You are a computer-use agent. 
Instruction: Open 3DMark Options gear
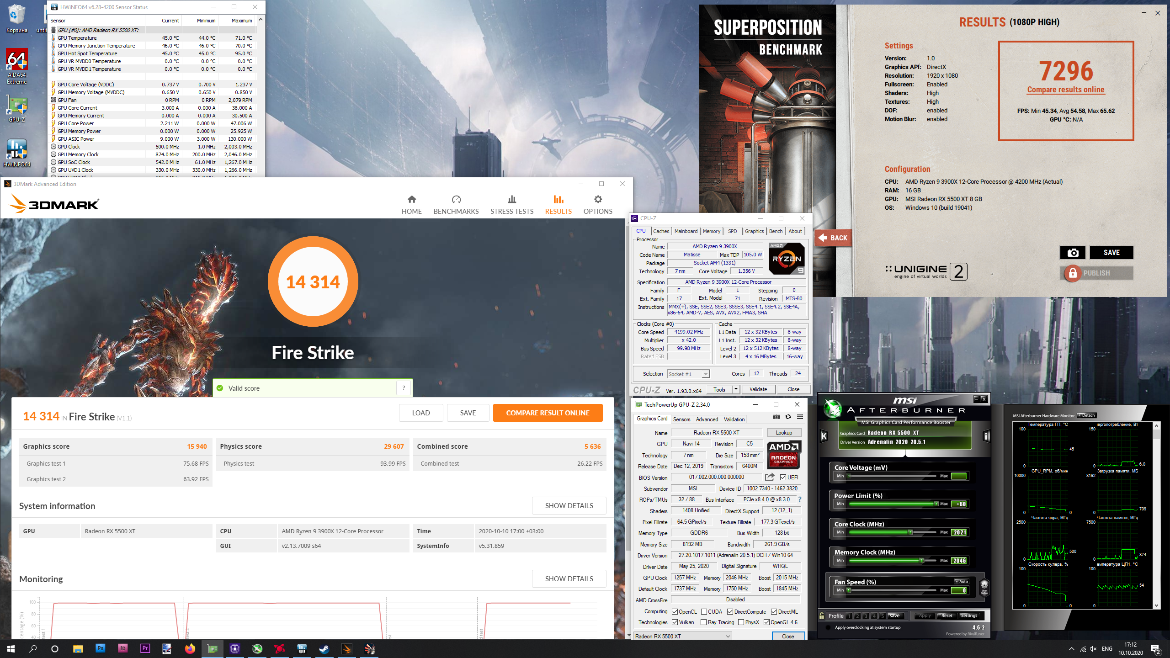point(598,204)
